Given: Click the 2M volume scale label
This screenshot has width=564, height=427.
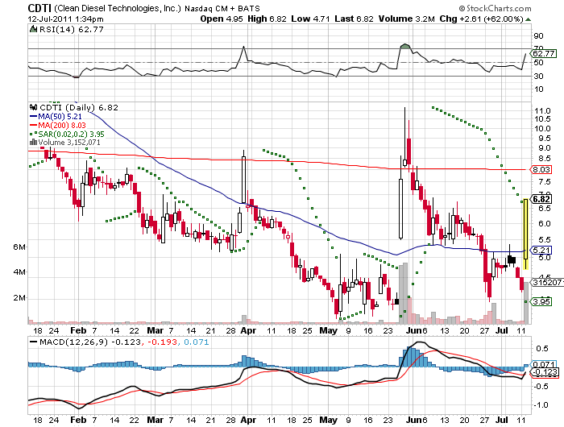Looking at the screenshot, I should tap(19, 298).
